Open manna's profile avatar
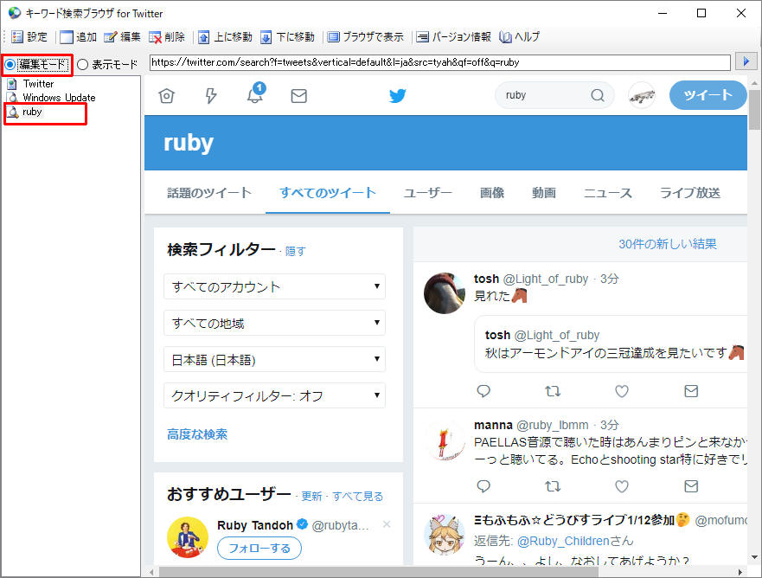 point(445,440)
